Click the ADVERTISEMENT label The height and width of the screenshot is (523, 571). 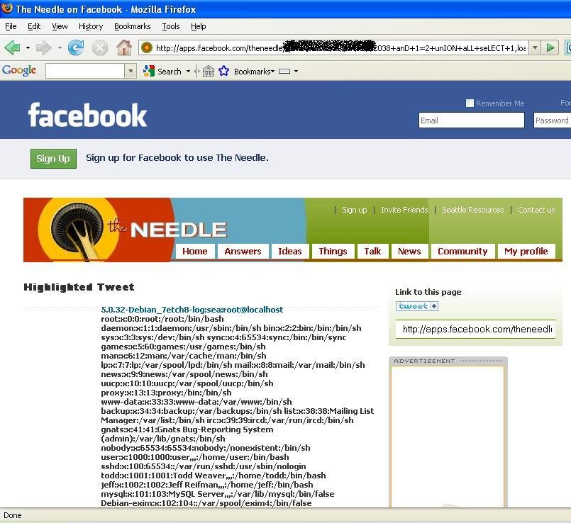tap(425, 361)
